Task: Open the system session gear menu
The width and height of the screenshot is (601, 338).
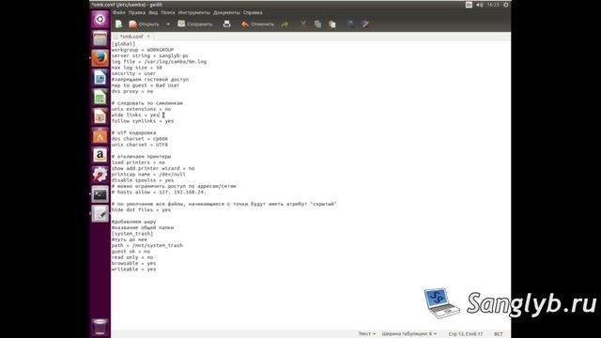Action: [505, 5]
